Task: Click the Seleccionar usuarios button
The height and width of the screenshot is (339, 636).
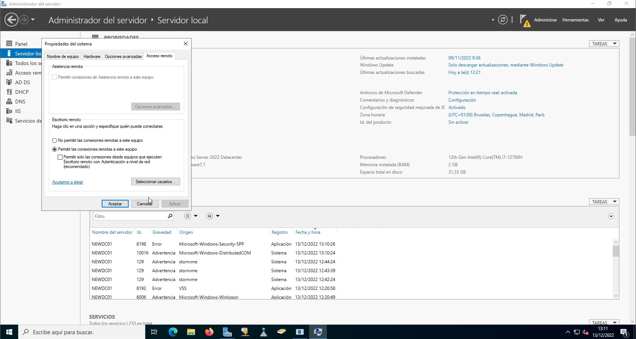Action: 155,182
